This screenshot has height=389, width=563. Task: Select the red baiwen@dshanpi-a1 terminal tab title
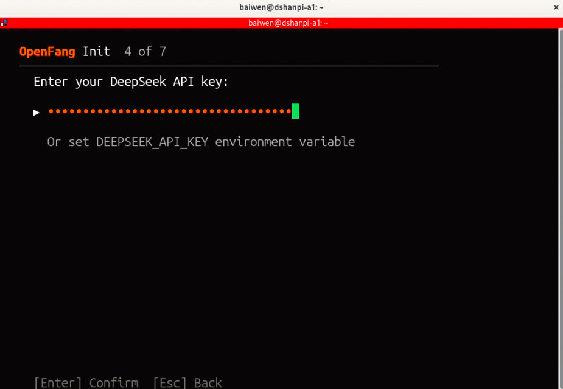[288, 23]
